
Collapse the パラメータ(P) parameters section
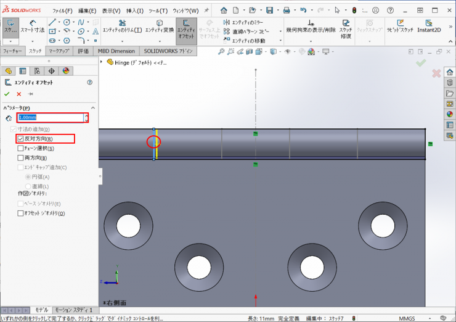pos(92,107)
